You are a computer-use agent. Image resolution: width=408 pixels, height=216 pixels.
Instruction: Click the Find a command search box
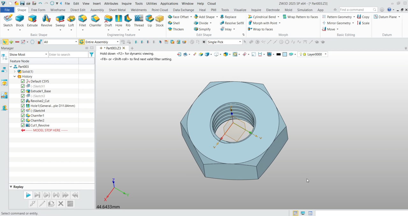coord(356,10)
